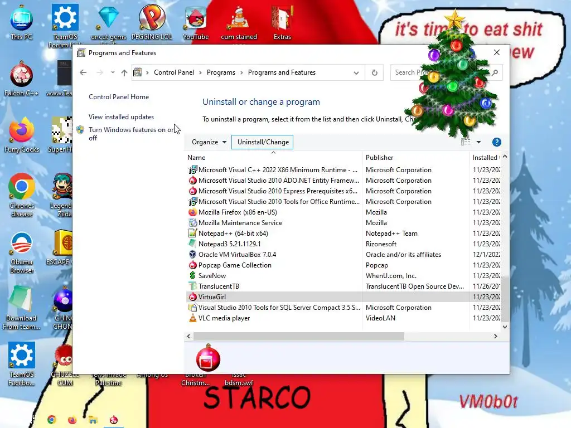Open recent locations dropdown arrow
The height and width of the screenshot is (428, 571).
tap(113, 72)
